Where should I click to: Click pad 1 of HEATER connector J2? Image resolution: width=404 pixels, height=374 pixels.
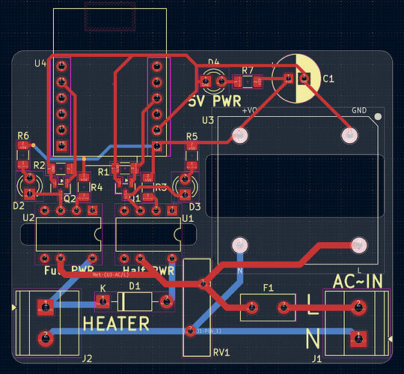(x=46, y=307)
